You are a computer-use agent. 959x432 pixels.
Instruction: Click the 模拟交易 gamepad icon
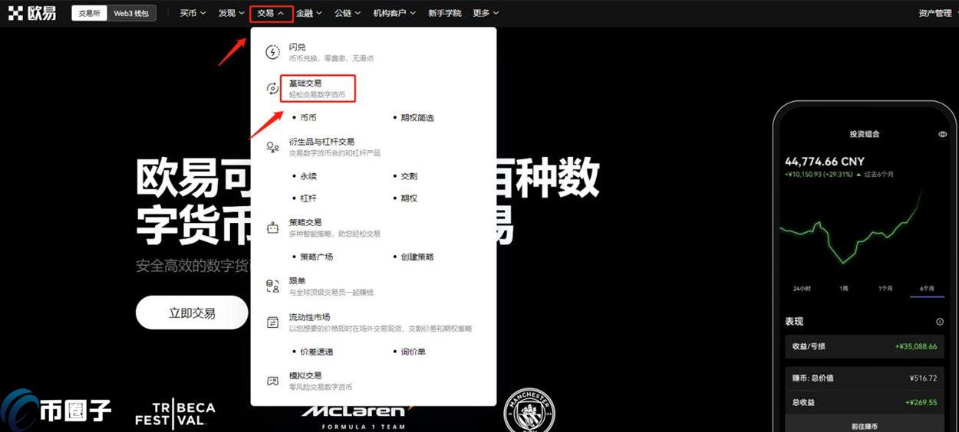pyautogui.click(x=272, y=381)
